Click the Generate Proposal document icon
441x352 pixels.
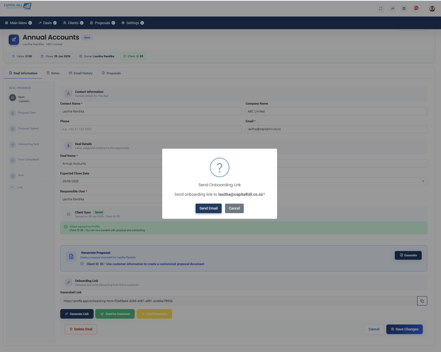click(x=71, y=256)
